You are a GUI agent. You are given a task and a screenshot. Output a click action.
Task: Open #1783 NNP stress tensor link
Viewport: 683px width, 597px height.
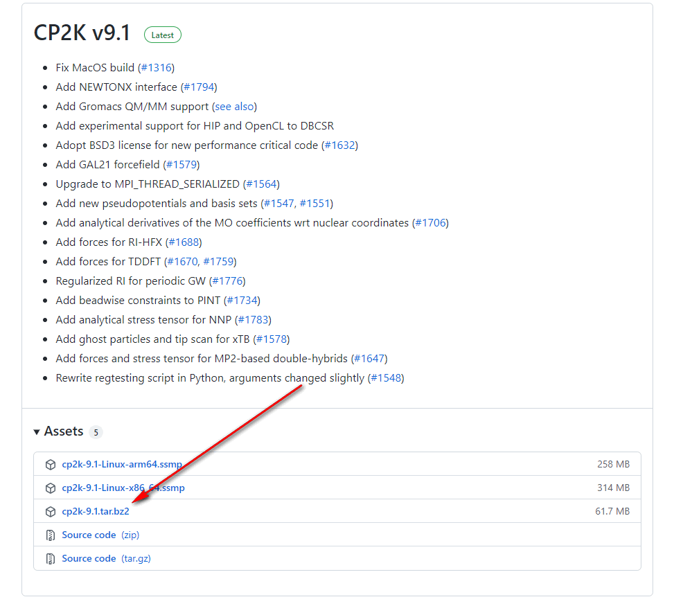[253, 320]
